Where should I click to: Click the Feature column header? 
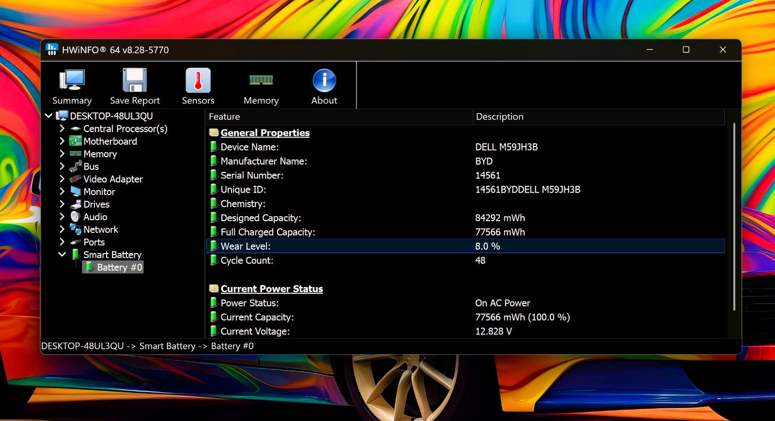tap(339, 117)
